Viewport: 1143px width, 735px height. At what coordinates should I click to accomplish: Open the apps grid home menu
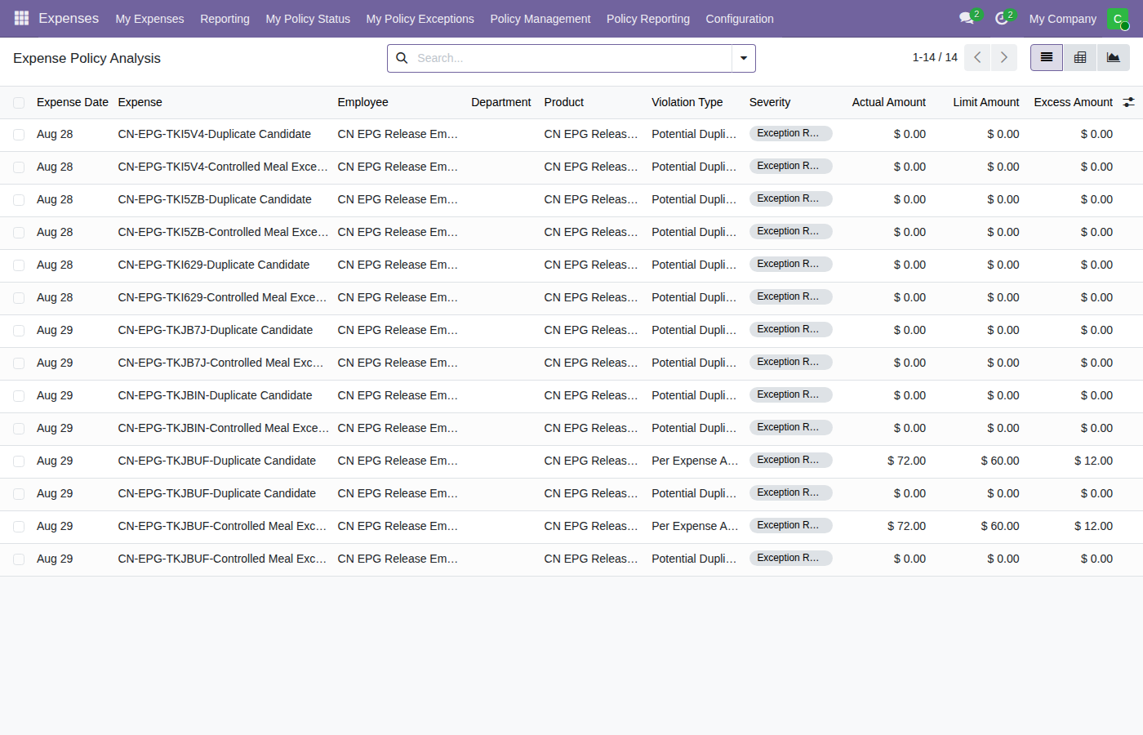22,18
